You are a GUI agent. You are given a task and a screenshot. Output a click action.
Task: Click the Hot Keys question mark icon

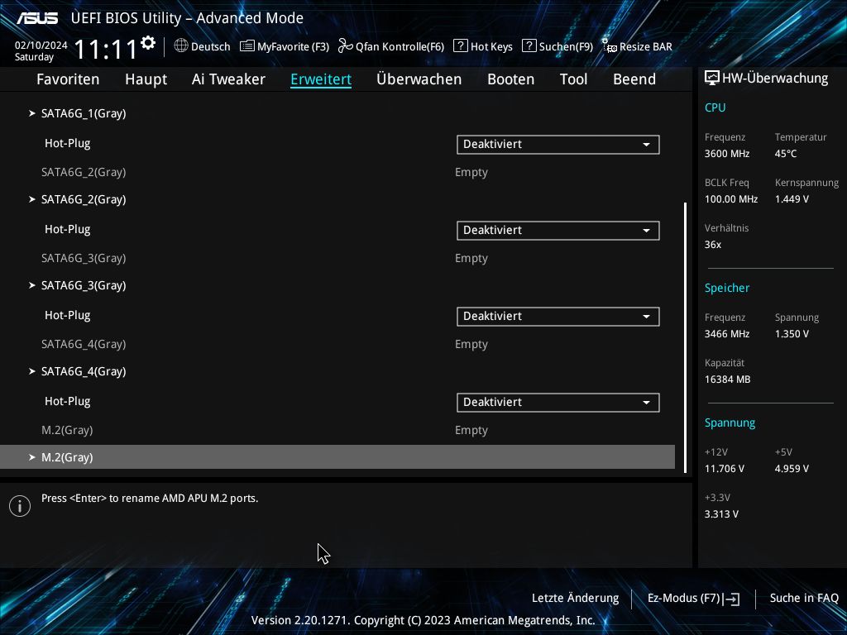pos(460,46)
